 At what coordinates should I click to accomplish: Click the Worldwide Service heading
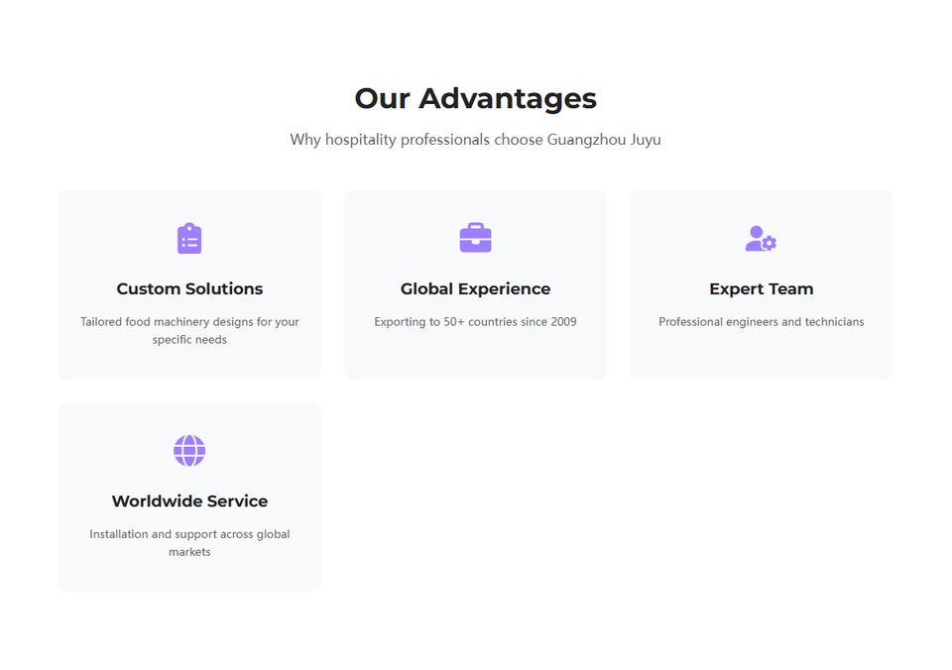pos(189,502)
